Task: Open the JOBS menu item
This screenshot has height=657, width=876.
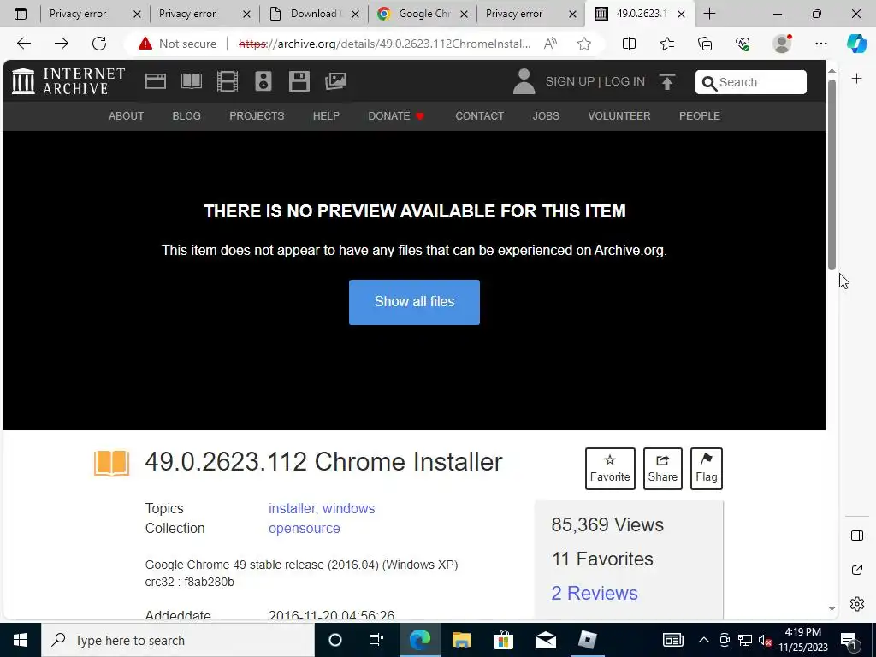Action: 546,116
